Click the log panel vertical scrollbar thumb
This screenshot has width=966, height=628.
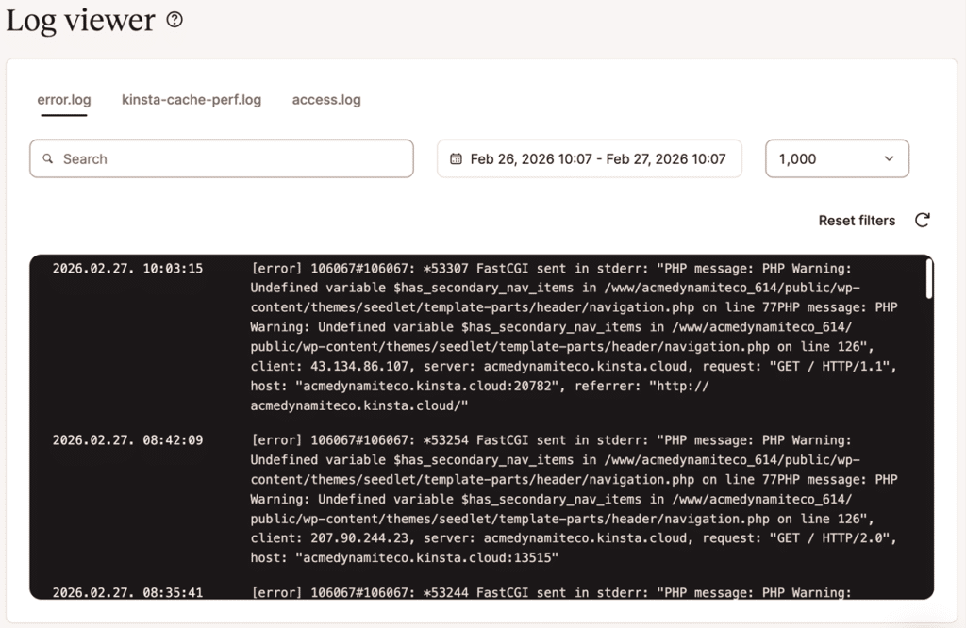[x=928, y=279]
